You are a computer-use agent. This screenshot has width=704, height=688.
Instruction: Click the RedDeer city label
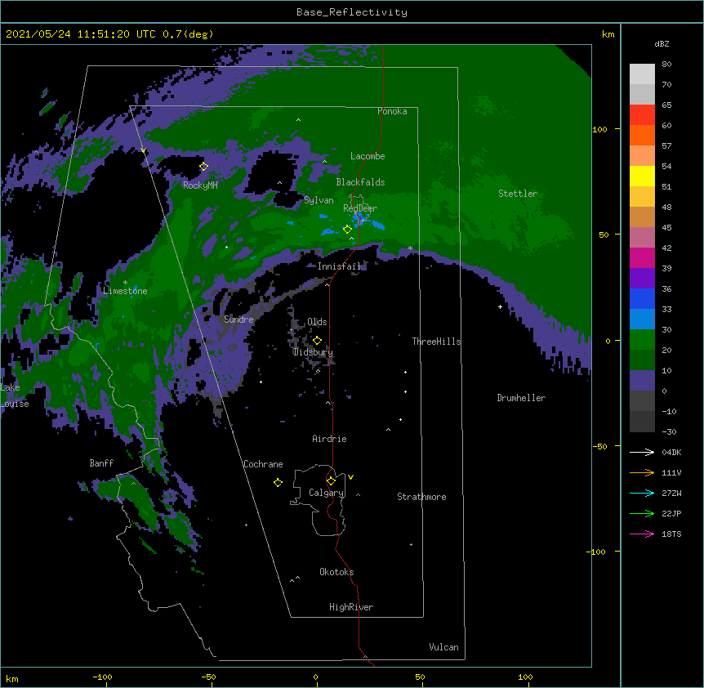coord(360,208)
